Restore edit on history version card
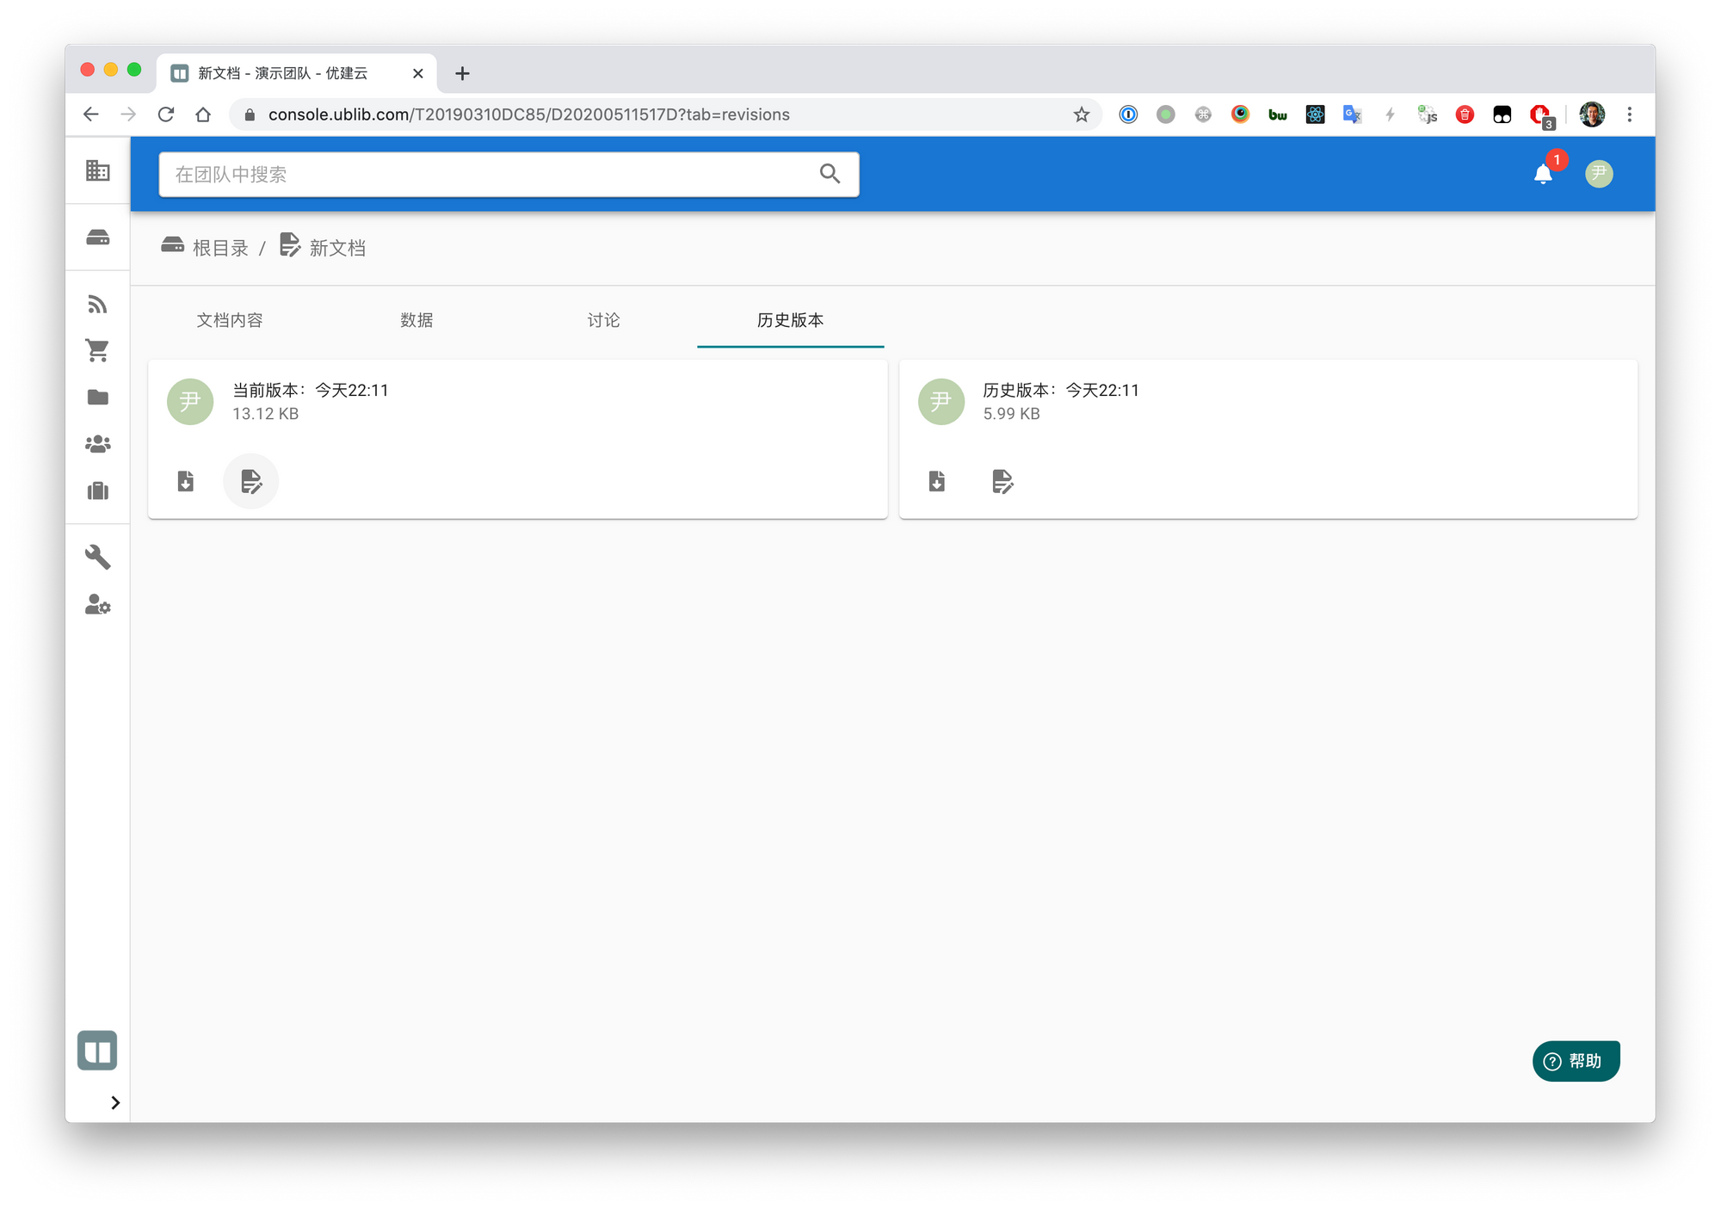The image size is (1721, 1209). tap(1002, 481)
